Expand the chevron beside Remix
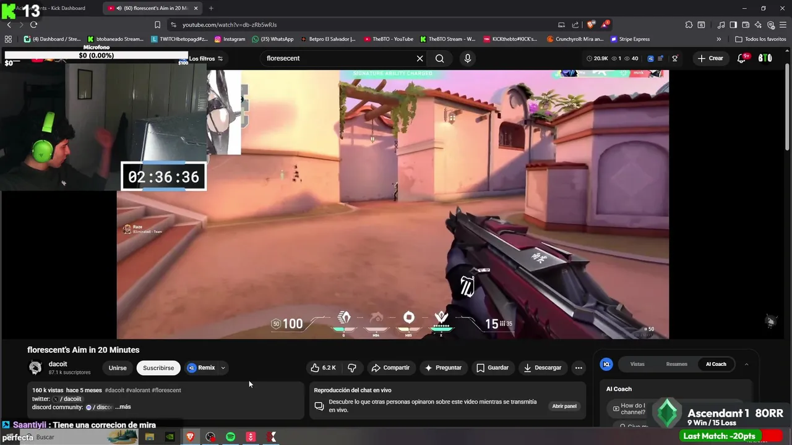 click(223, 368)
